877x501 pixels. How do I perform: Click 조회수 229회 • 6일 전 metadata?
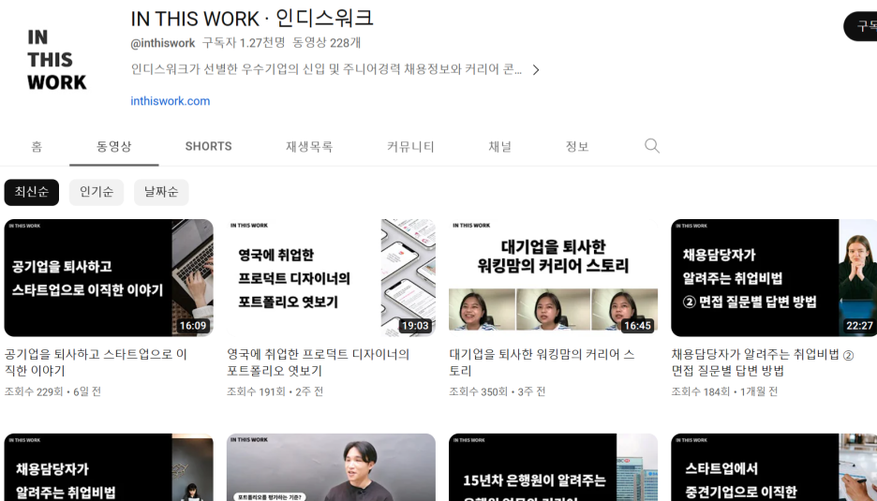(52, 392)
